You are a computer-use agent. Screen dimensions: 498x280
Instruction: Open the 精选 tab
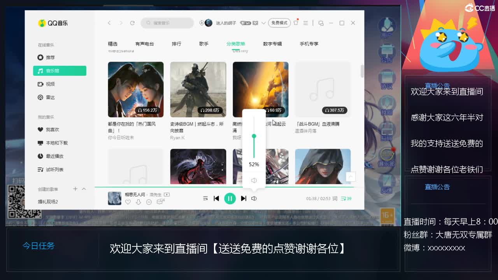click(x=113, y=44)
